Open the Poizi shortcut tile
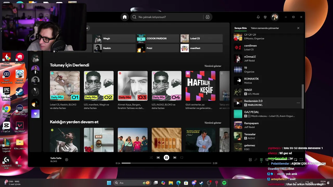333x187 pixels. coord(158,48)
